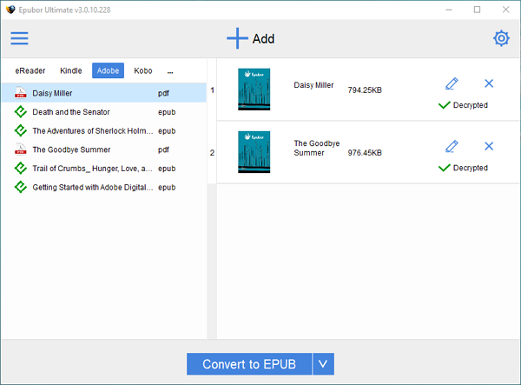Click the PDF icon beside The Goodbye Summer
521x385 pixels.
pos(21,149)
